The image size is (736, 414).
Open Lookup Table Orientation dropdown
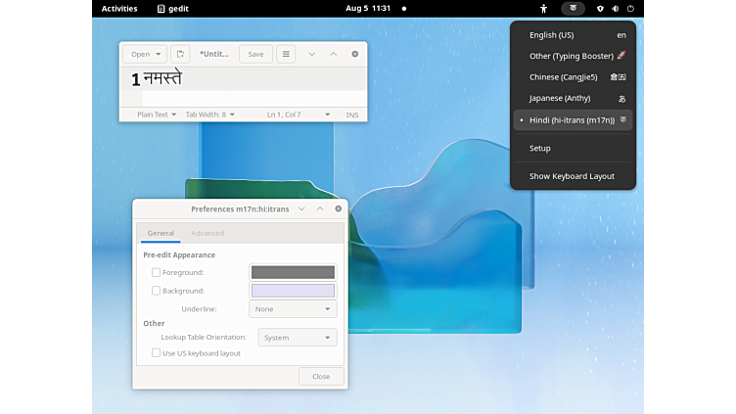(x=298, y=338)
